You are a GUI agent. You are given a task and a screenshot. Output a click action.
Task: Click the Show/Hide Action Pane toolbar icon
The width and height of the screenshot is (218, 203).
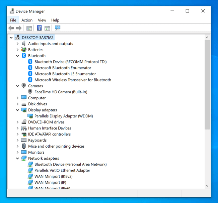point(47,28)
